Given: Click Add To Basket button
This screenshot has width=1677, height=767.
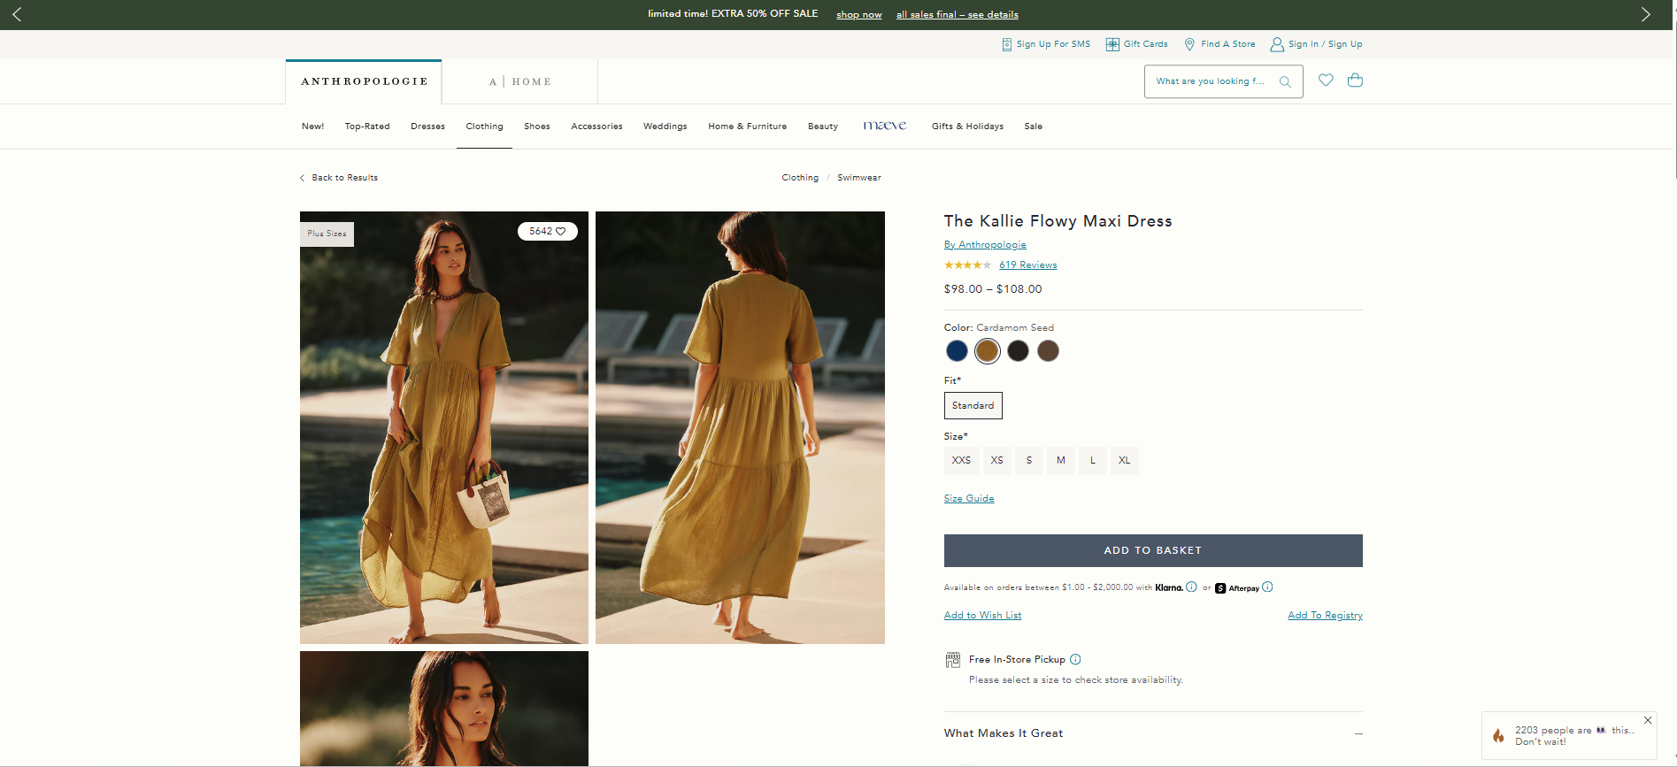Looking at the screenshot, I should (1153, 550).
